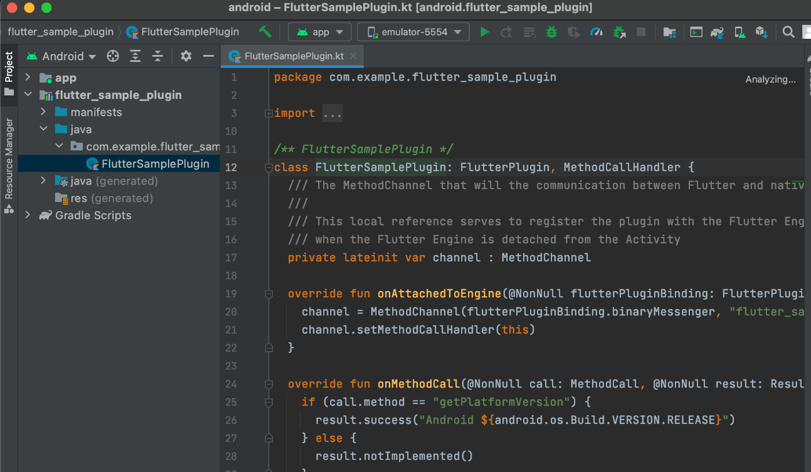This screenshot has width=811, height=472.
Task: Click setMethodCallHandler on line 21
Action: (425, 330)
